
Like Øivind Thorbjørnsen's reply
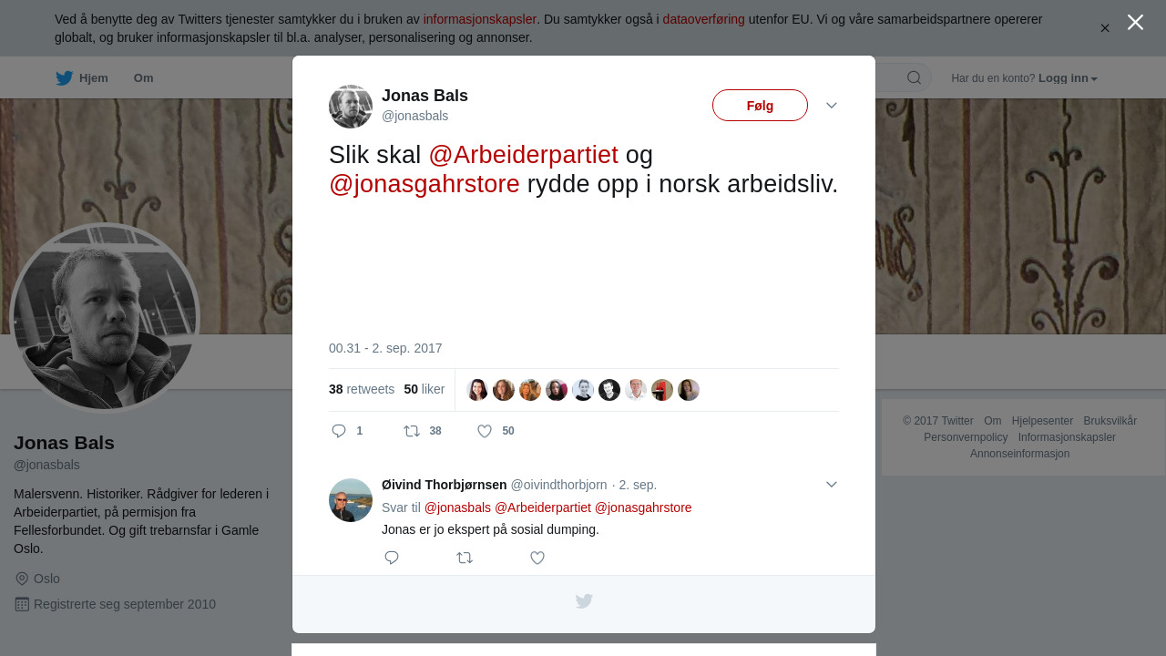pyautogui.click(x=537, y=558)
